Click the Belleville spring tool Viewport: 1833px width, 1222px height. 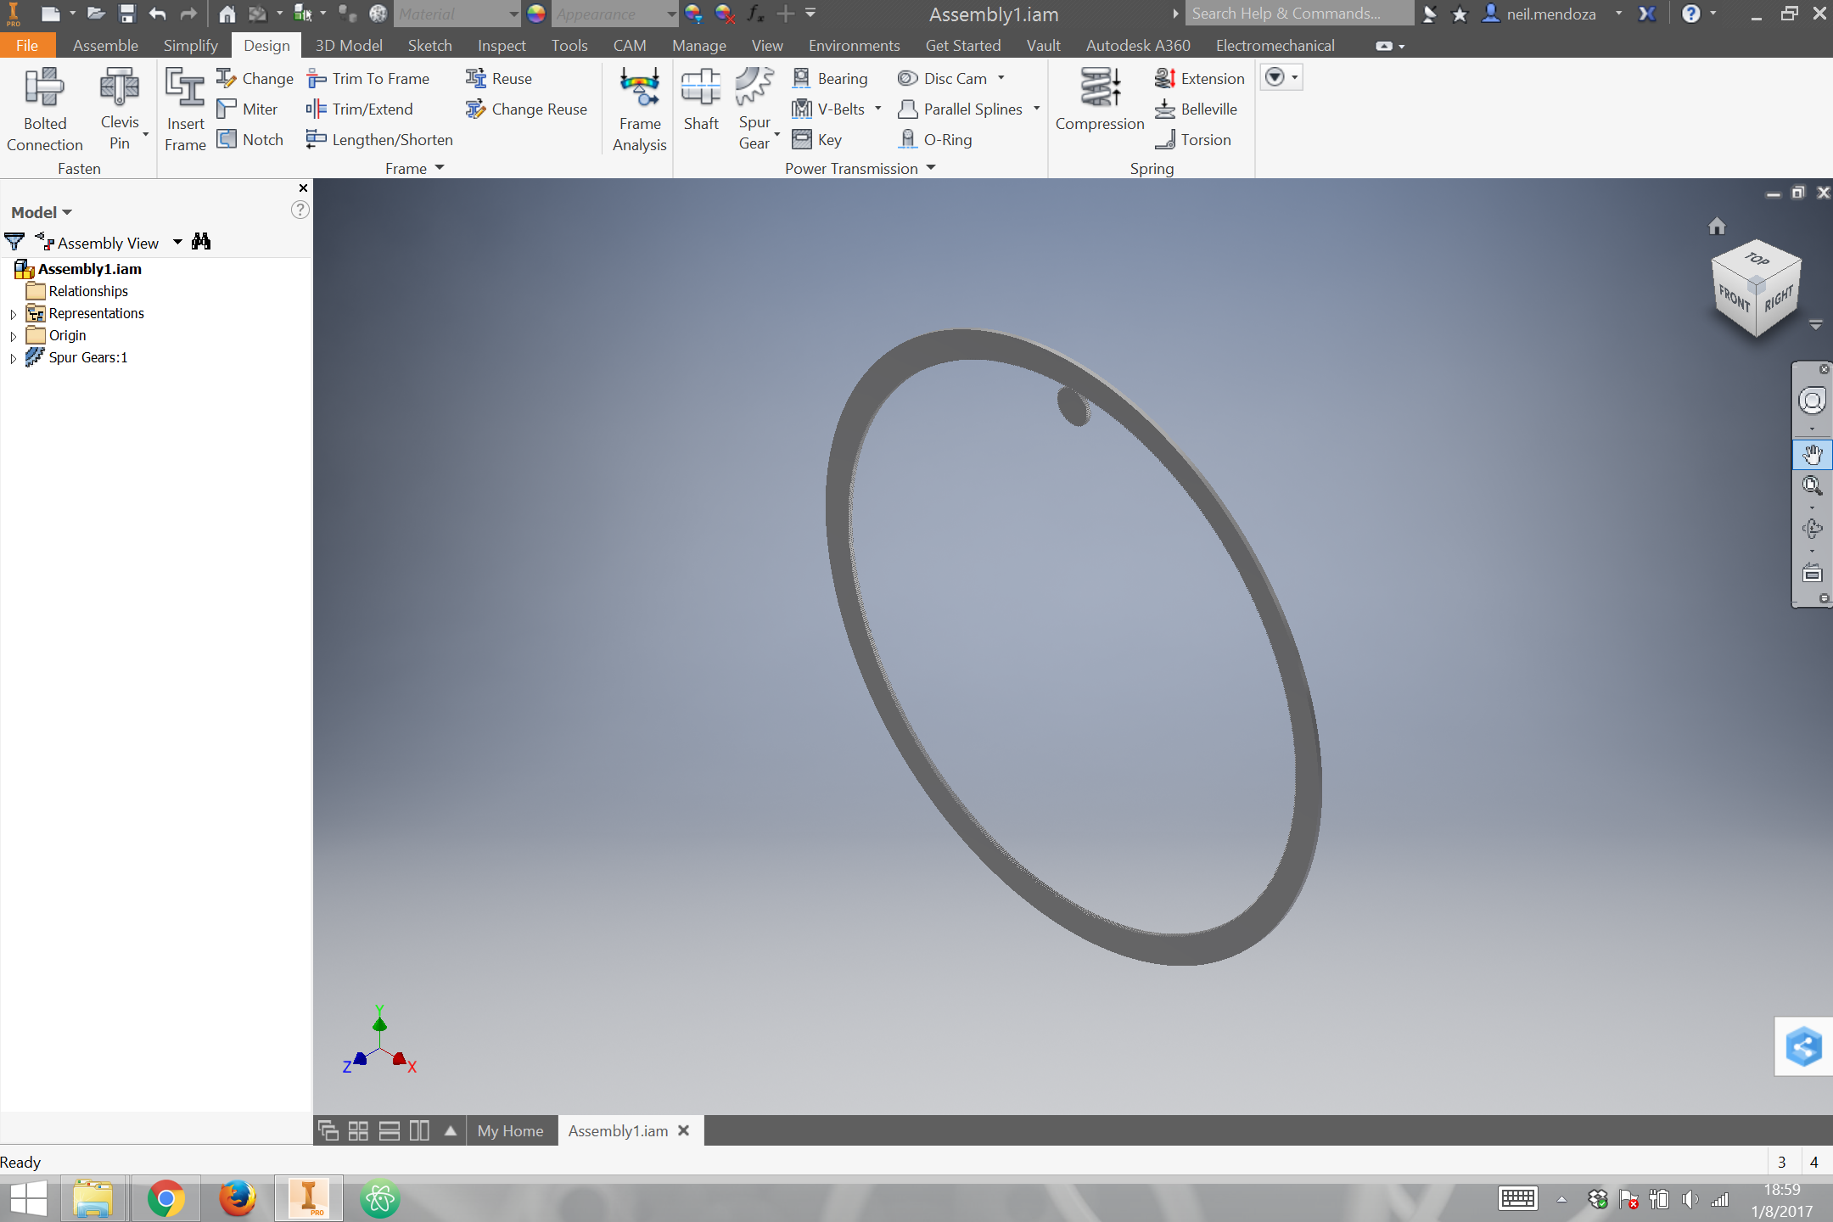click(x=1196, y=109)
